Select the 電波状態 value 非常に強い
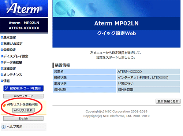 pyautogui.click(x=126, y=84)
